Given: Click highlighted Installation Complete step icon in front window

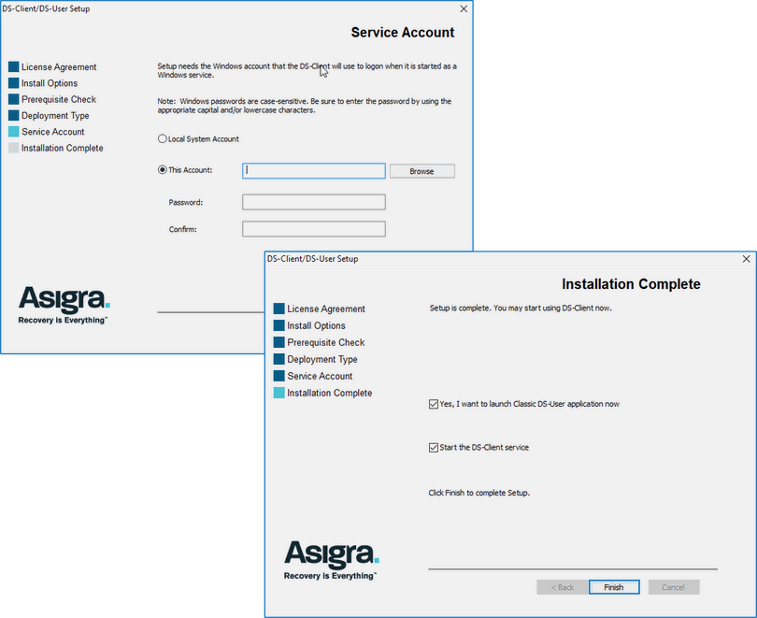Looking at the screenshot, I should (279, 393).
